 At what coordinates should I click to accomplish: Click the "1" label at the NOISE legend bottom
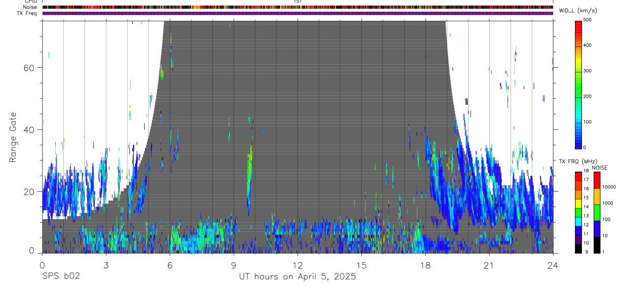tap(604, 252)
